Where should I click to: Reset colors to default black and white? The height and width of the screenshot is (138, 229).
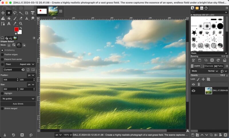[x=15, y=33]
